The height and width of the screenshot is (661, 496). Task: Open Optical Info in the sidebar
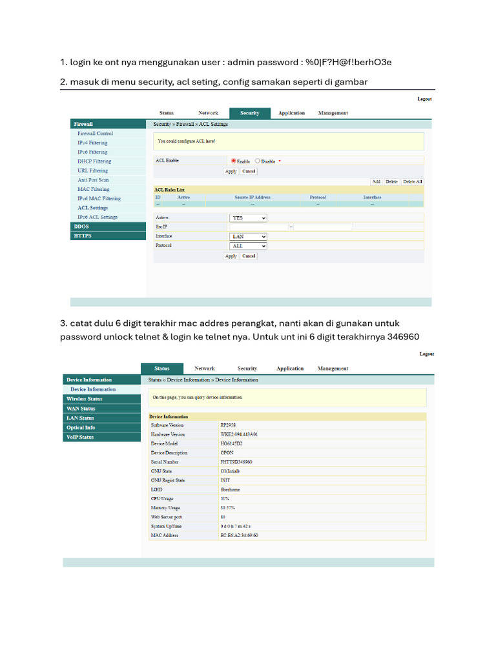[x=101, y=427]
